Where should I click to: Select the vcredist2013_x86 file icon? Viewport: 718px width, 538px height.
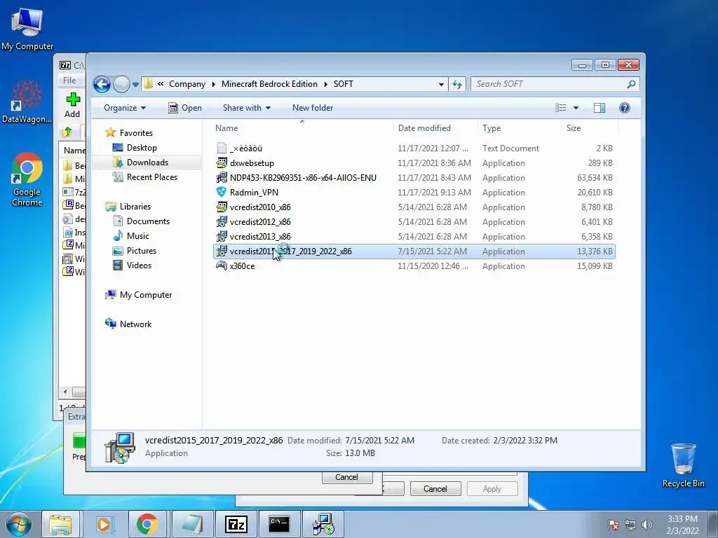click(x=222, y=237)
